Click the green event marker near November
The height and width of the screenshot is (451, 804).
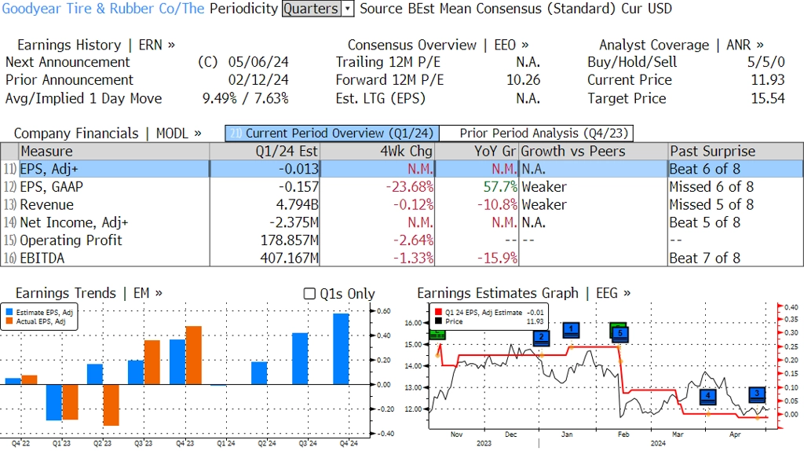[x=437, y=334]
